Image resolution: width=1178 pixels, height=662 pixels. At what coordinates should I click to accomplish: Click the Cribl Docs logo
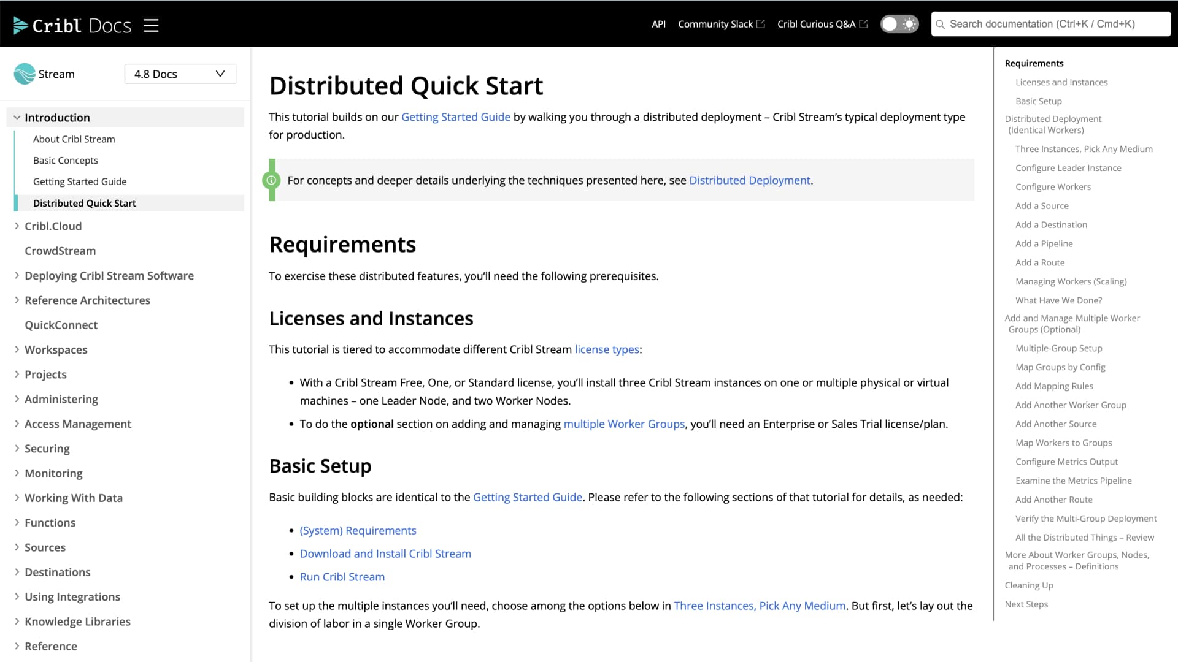[72, 25]
